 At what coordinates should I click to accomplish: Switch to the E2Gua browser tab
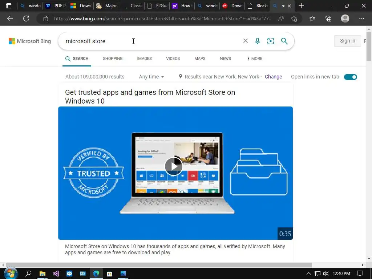pos(157,6)
